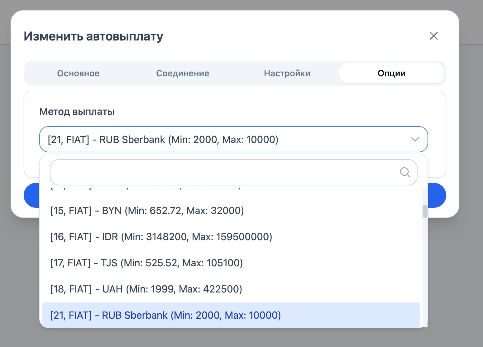The height and width of the screenshot is (347, 483).
Task: Click the dropdown list scrollbar thumb
Action: (x=425, y=212)
